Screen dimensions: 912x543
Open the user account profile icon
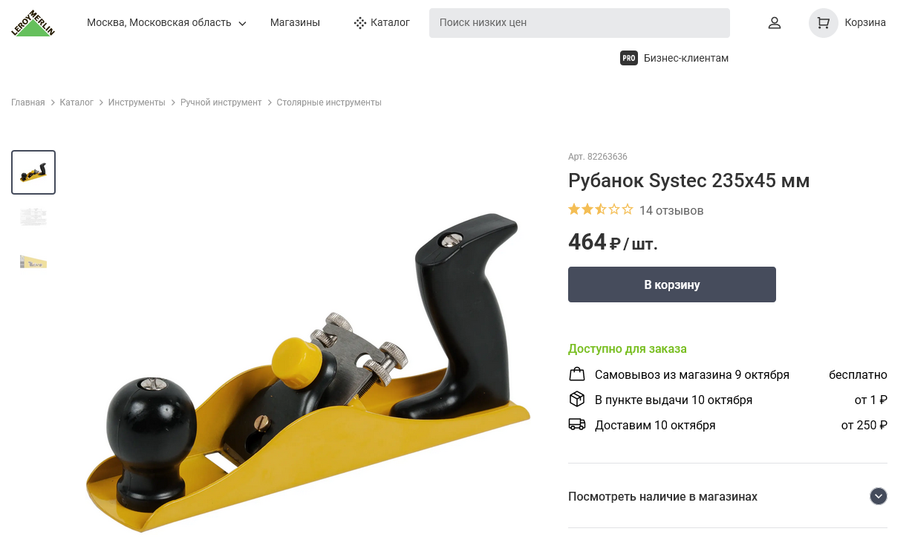[775, 23]
